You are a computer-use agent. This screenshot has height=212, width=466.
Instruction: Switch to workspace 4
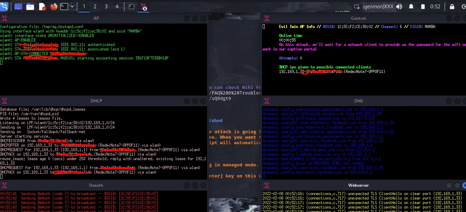[117, 7]
